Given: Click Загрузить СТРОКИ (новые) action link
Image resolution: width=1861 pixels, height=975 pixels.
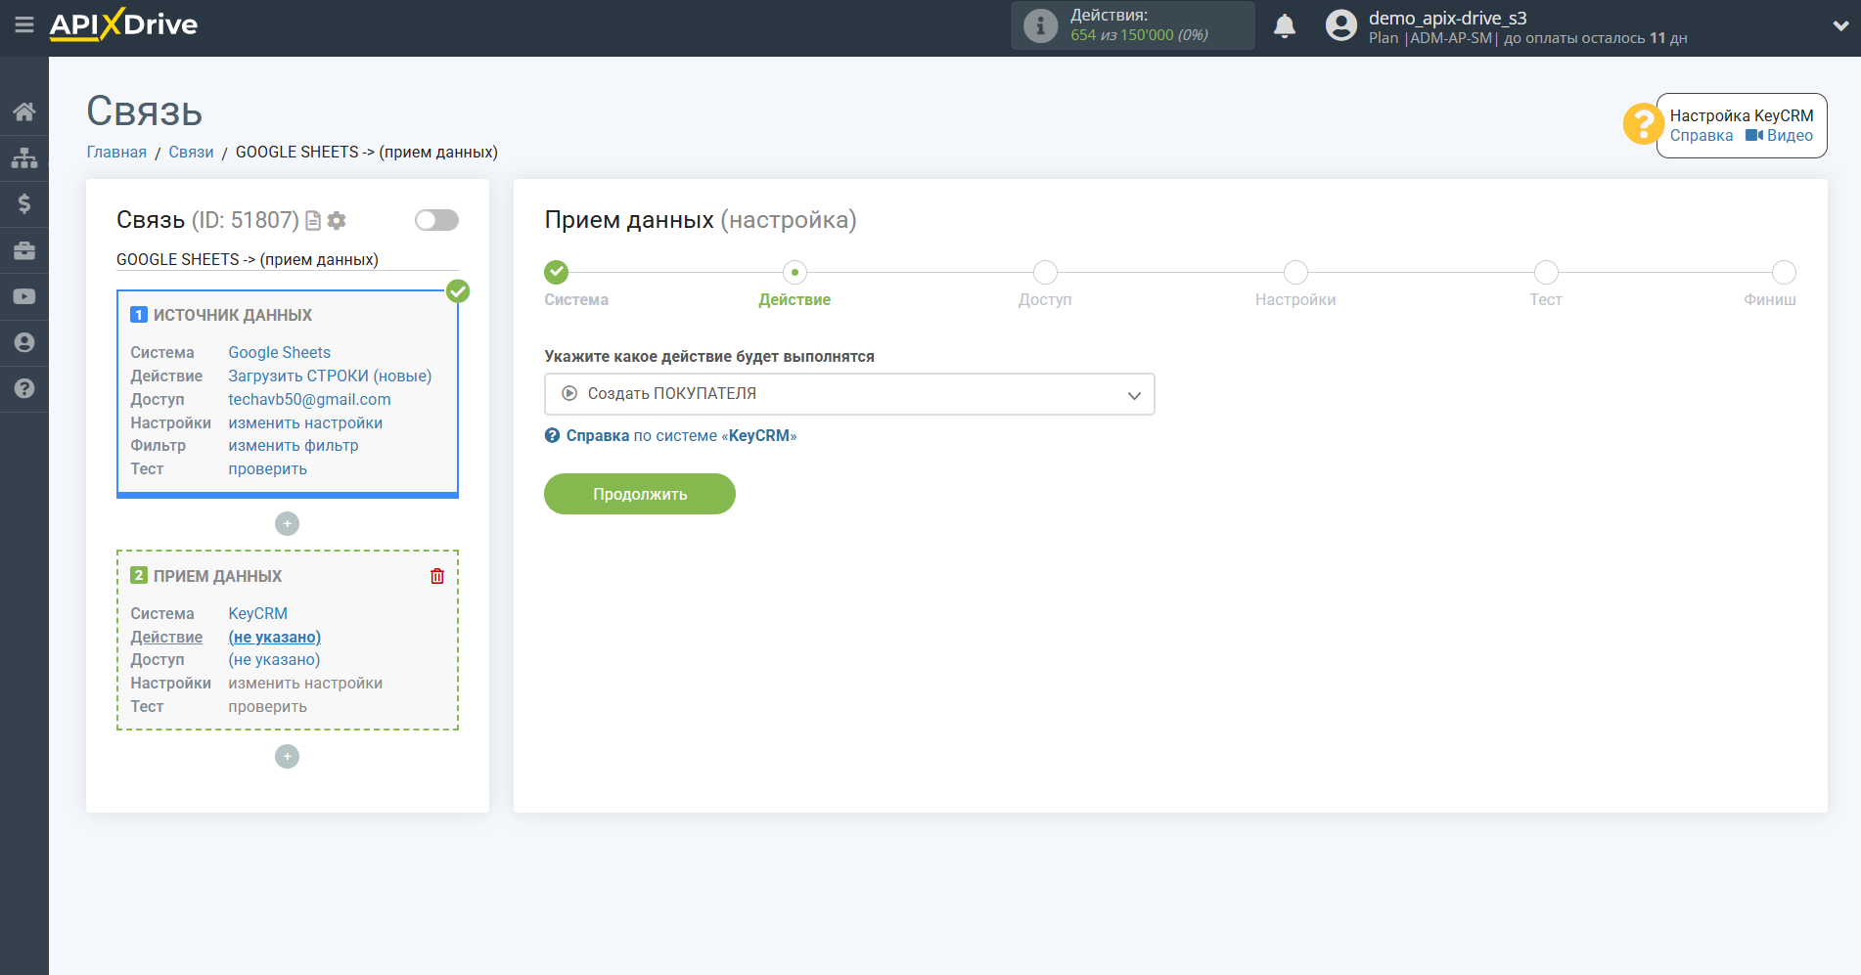Looking at the screenshot, I should point(330,376).
